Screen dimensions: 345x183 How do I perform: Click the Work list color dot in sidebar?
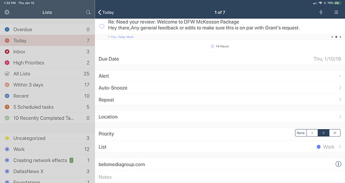tap(7, 149)
